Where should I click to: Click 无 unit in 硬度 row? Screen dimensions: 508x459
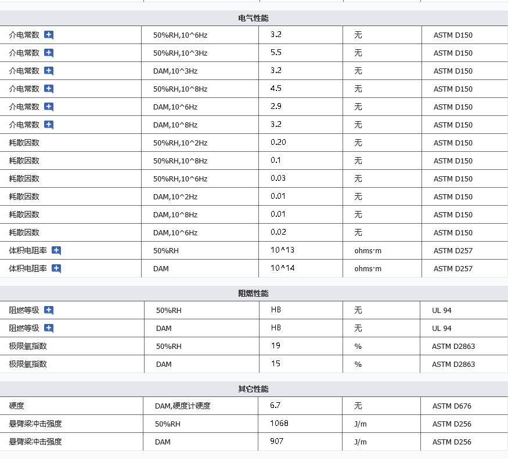coord(358,406)
